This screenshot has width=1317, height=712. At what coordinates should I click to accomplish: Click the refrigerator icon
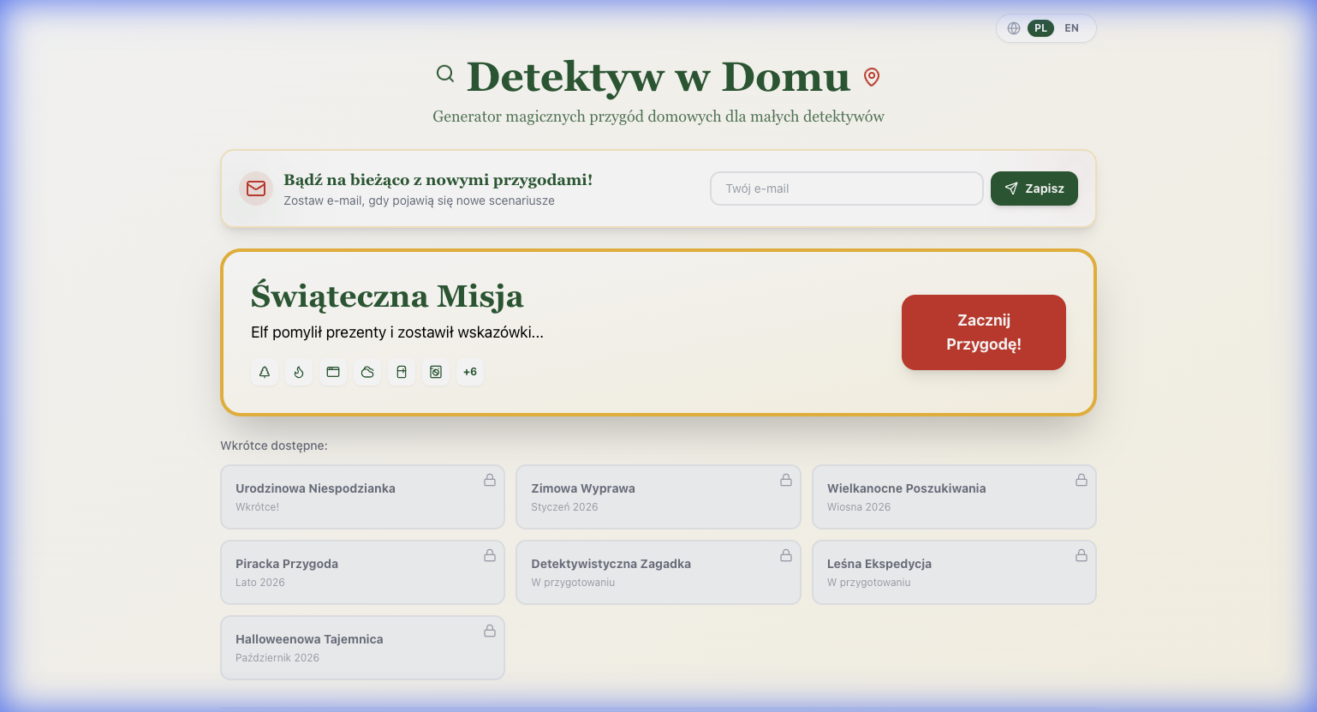click(x=402, y=372)
